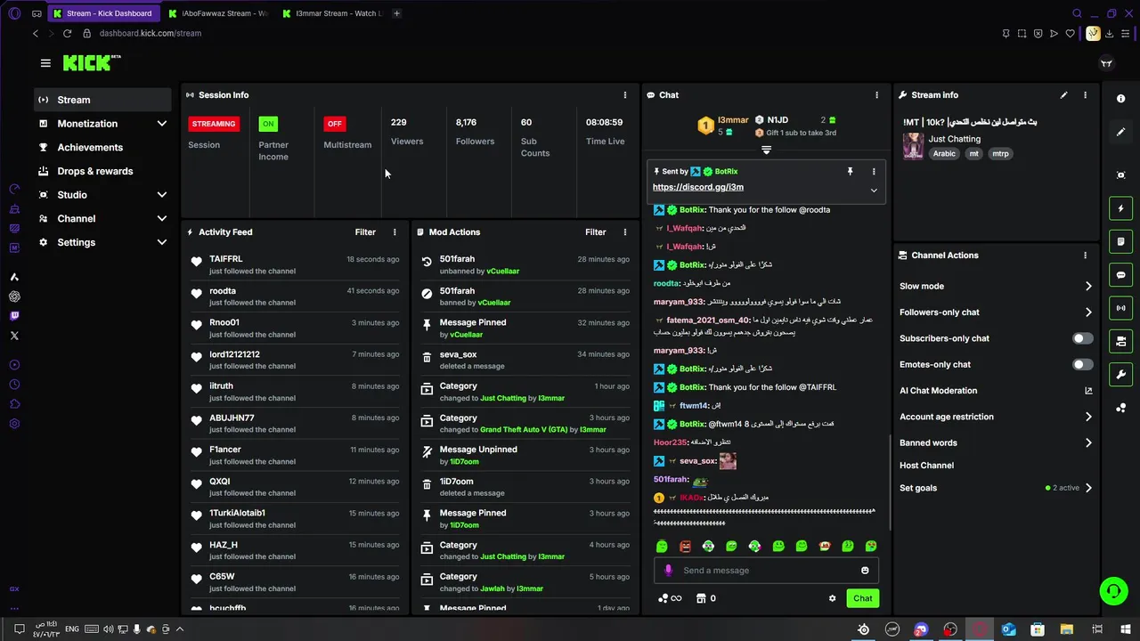The width and height of the screenshot is (1140, 641).
Task: Open Activity Feed three-dot menu
Action: point(395,232)
